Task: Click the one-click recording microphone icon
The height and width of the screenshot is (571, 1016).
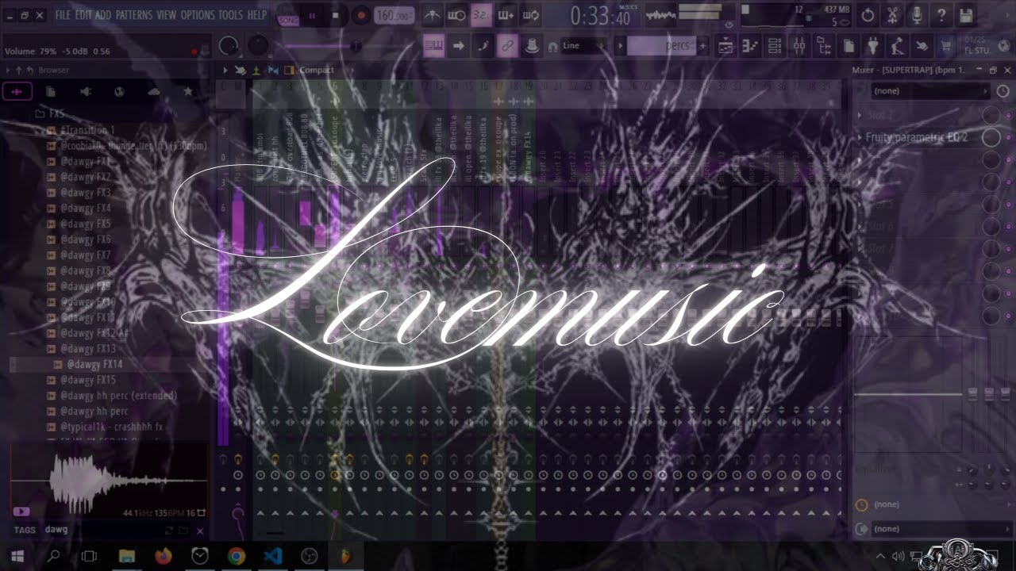Action: (917, 15)
